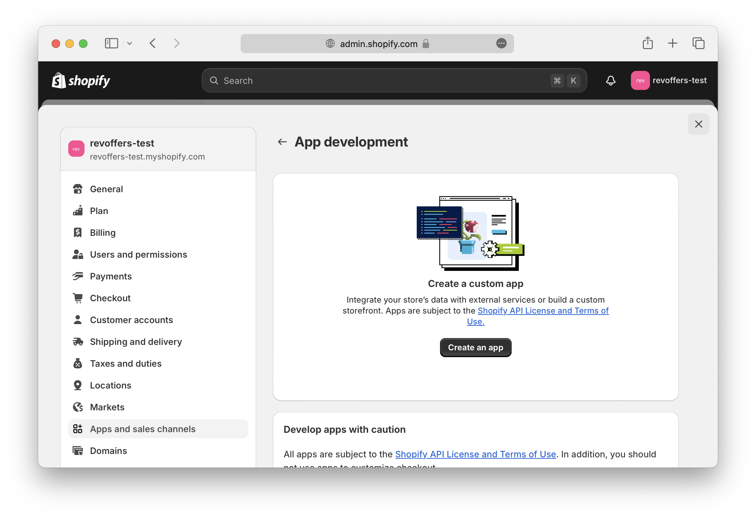Click the Shopify logo
756x518 pixels.
pos(81,80)
